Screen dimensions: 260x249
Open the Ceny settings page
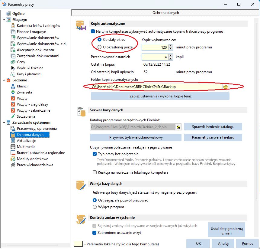(21, 62)
